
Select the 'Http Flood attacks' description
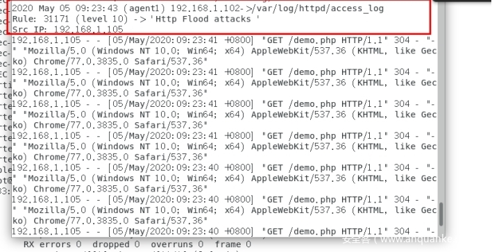[x=205, y=19]
